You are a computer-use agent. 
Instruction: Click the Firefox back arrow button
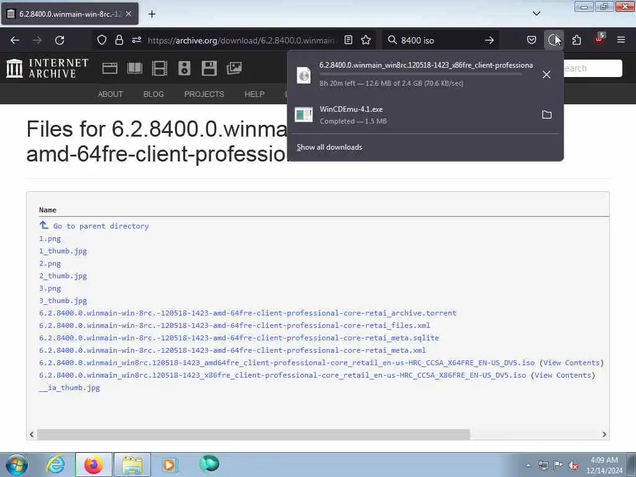[x=15, y=40]
